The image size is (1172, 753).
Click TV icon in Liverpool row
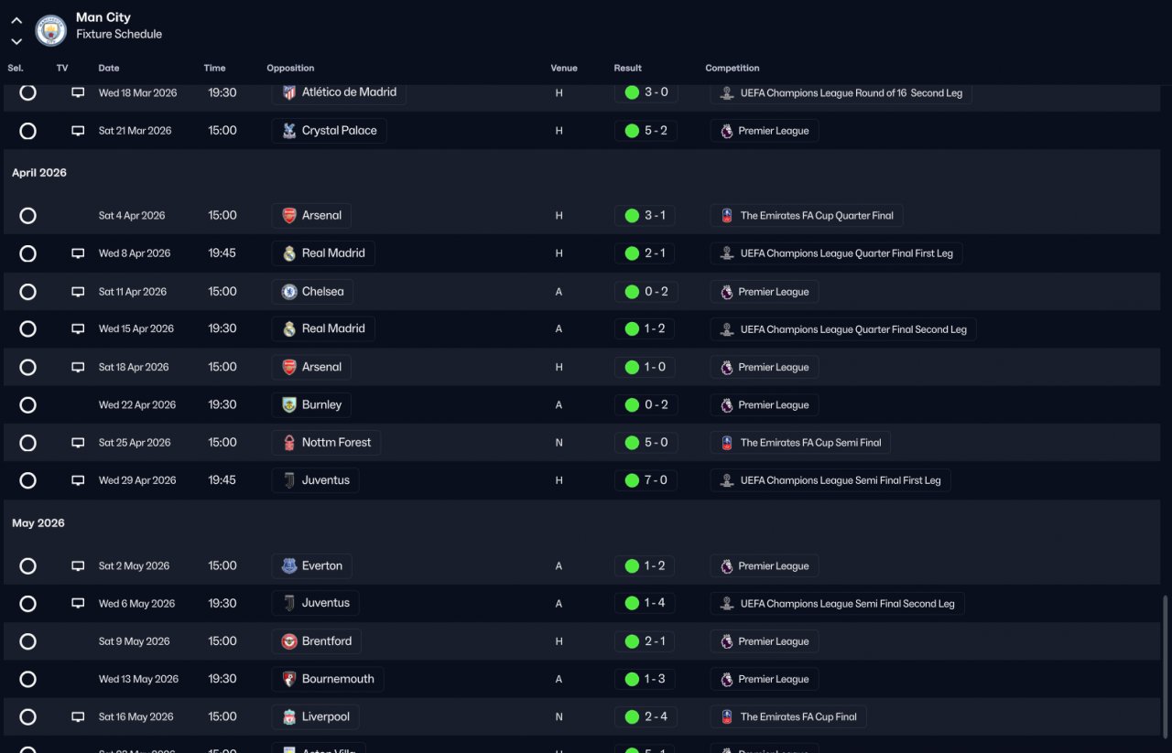(x=78, y=717)
